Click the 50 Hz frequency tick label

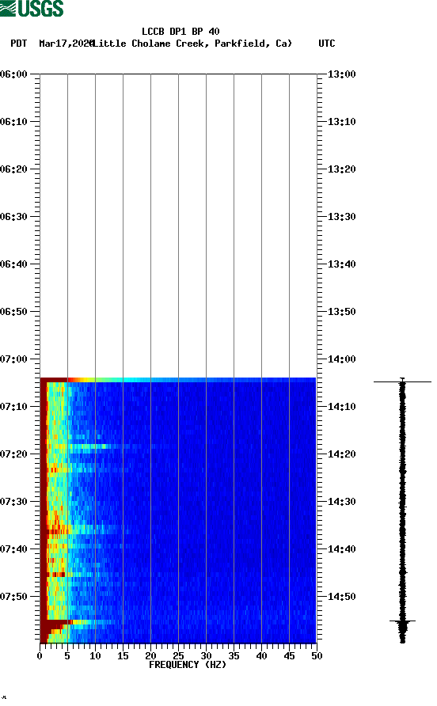(317, 656)
